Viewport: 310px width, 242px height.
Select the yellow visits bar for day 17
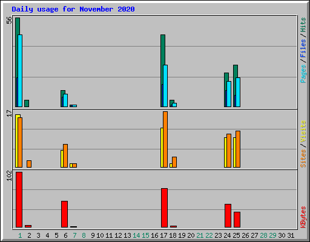[162, 148]
